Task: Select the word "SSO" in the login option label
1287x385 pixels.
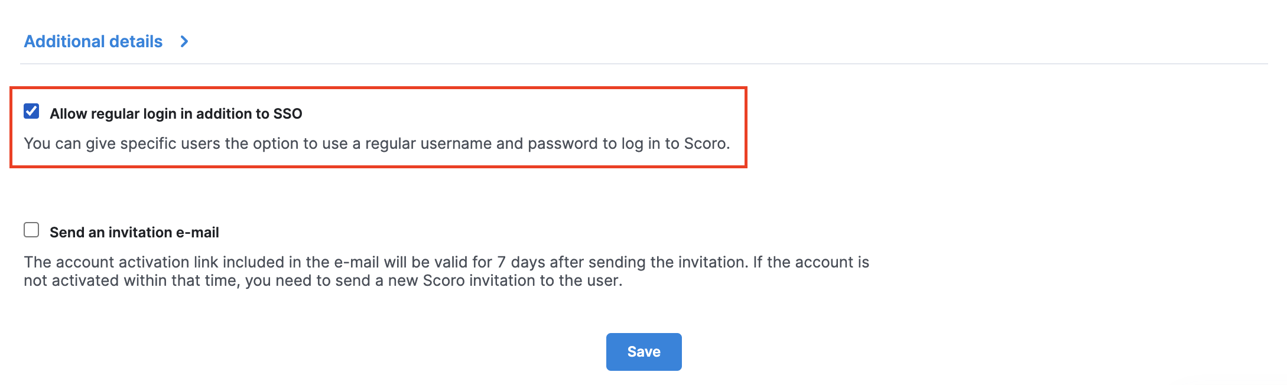Action: pyautogui.click(x=288, y=113)
